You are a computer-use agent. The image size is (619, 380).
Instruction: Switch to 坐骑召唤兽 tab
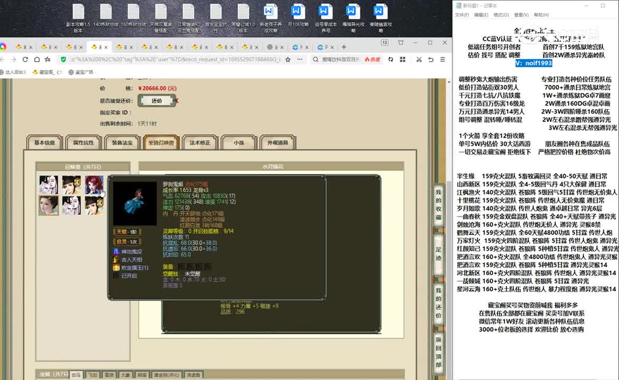click(x=161, y=142)
